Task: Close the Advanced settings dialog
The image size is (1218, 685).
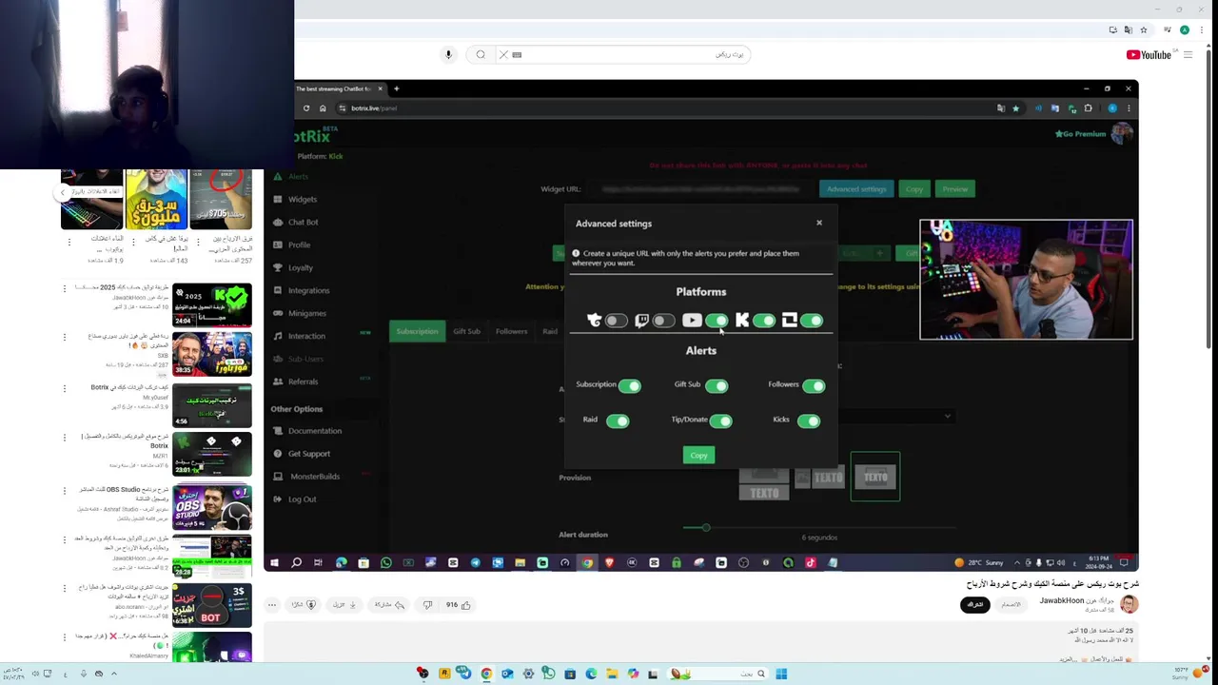Action: coord(818,223)
